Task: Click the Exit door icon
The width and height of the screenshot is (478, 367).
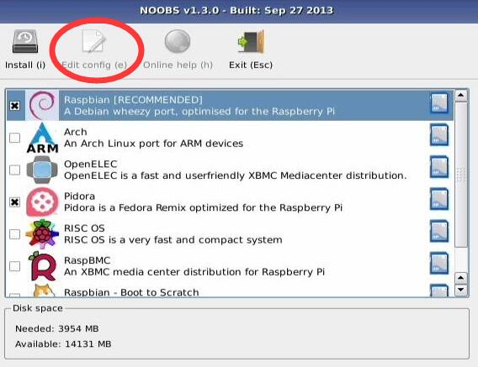Action: (x=251, y=41)
